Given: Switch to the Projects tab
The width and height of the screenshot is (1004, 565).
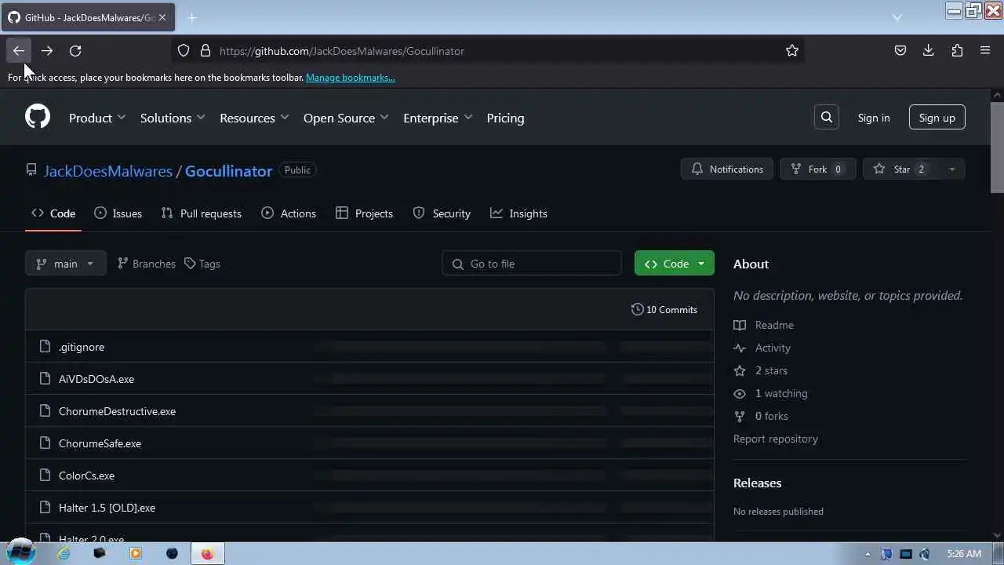Looking at the screenshot, I should pyautogui.click(x=364, y=213).
